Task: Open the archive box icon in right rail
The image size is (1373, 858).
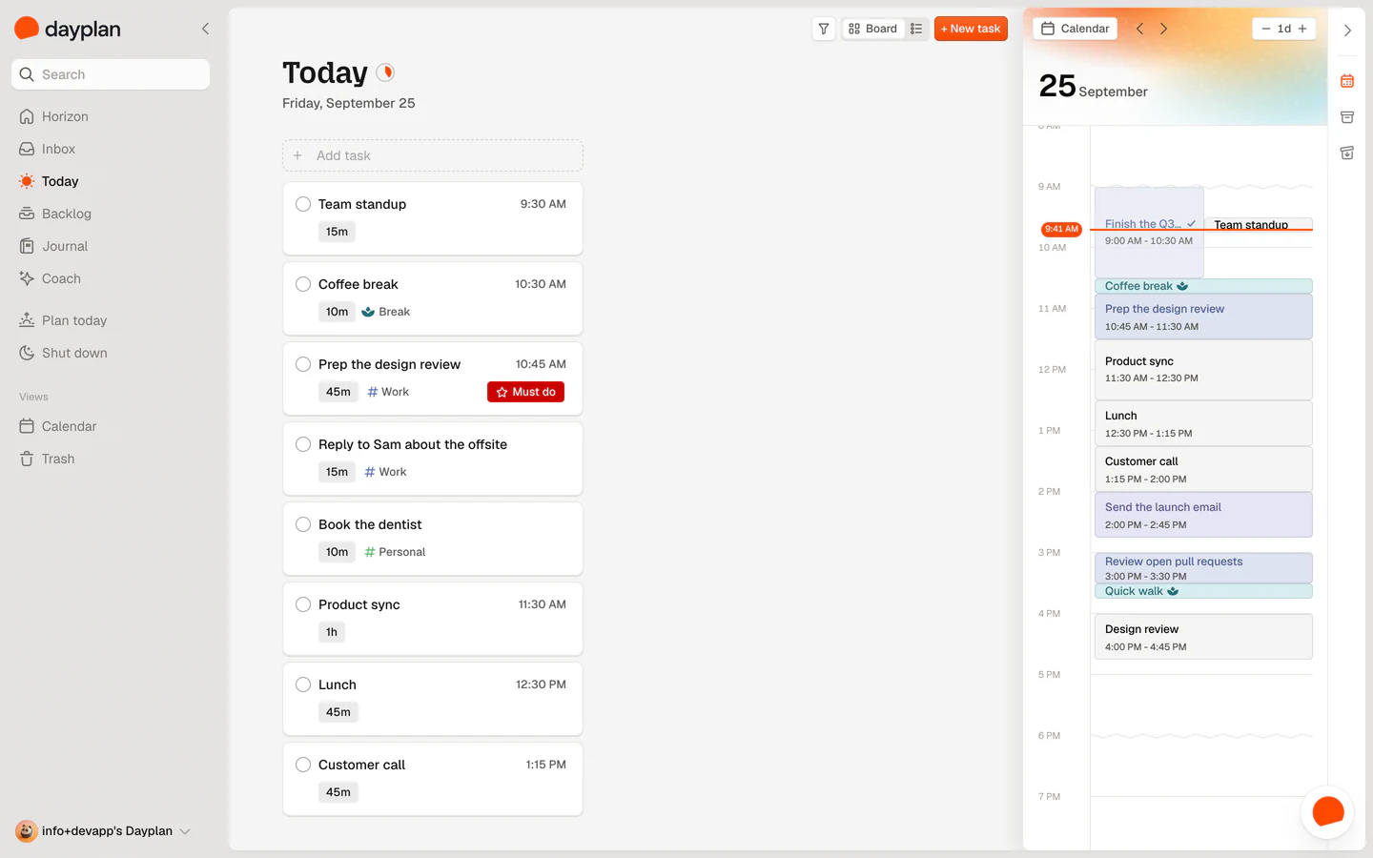Action: pyautogui.click(x=1347, y=117)
